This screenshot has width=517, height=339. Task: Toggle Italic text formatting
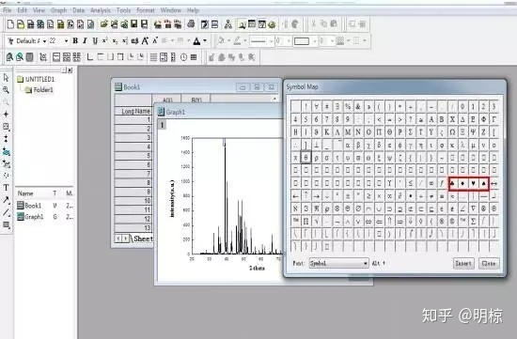point(85,41)
